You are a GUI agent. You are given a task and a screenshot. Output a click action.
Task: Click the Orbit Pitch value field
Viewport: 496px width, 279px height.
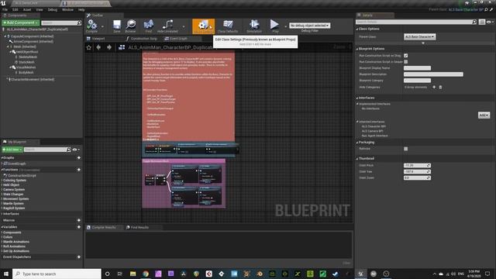pyautogui.click(x=417, y=165)
